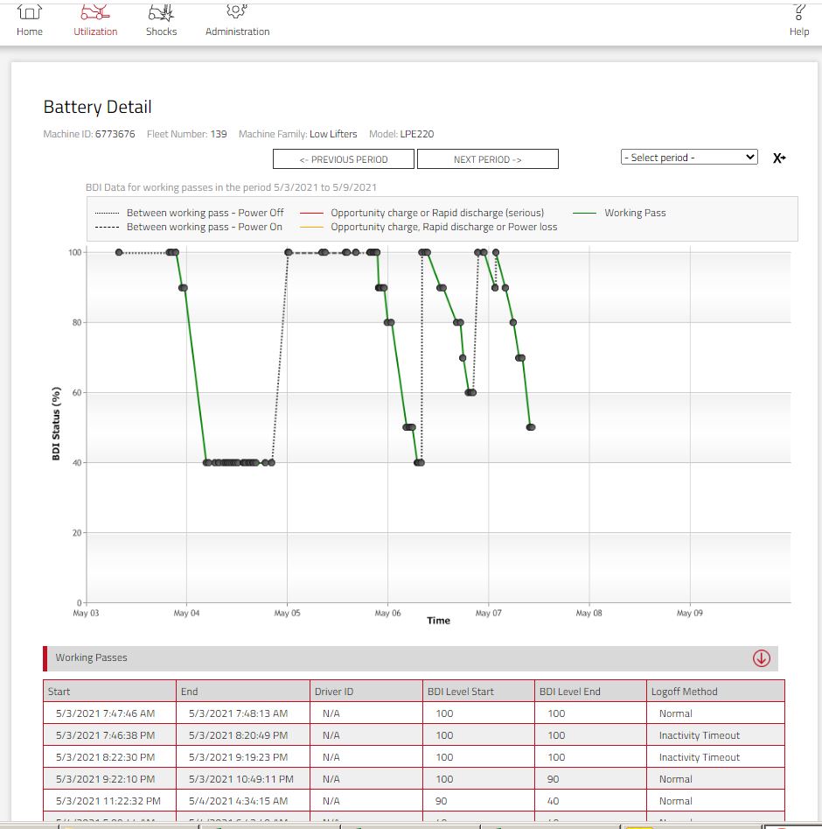Toggle Working Pass legend entry
Screen dimensions: 822x829
point(619,213)
